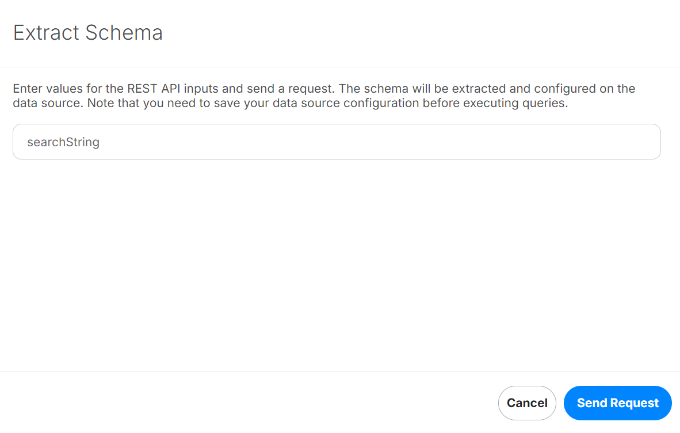Focus the text box with searchString placeholder
The image size is (680, 433).
pos(337,142)
